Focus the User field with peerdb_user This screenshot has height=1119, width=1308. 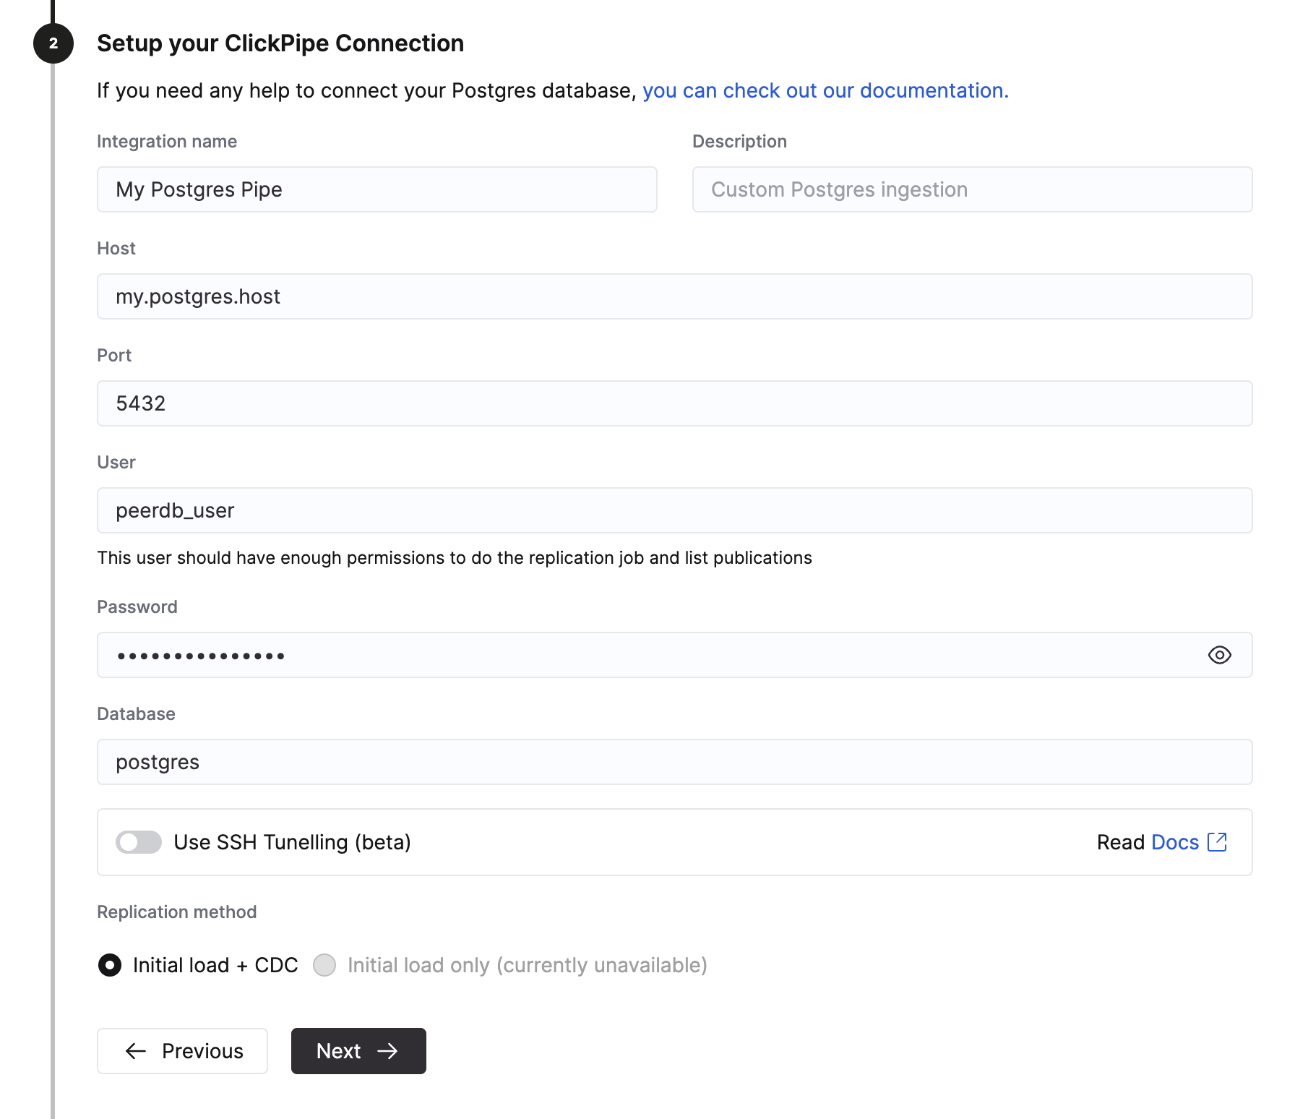tap(674, 510)
